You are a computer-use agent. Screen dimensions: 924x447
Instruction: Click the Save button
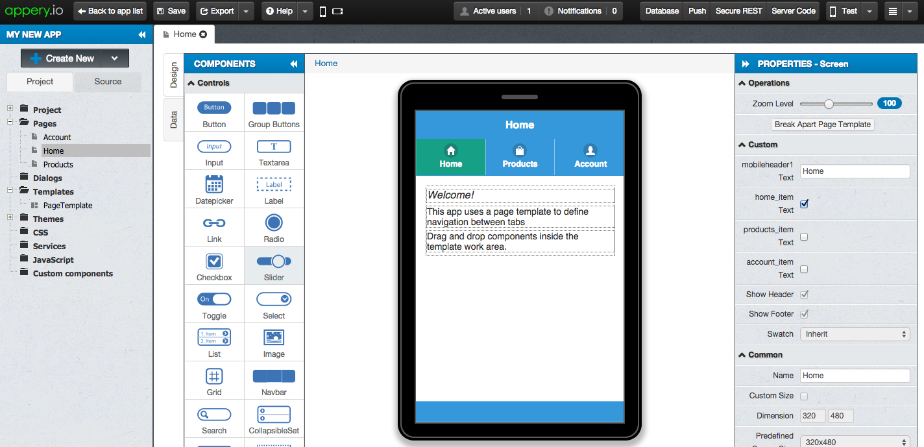click(x=171, y=11)
